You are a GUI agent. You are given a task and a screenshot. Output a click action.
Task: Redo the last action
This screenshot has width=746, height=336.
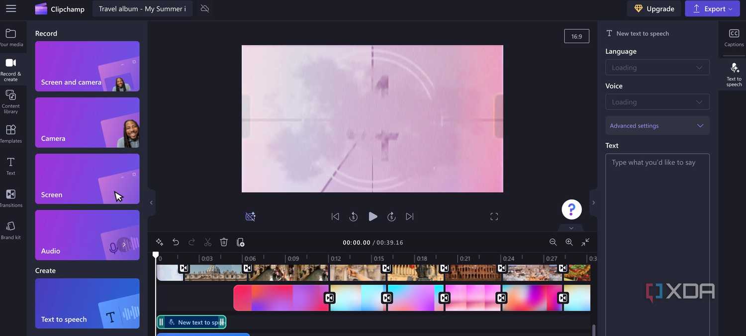pos(191,242)
